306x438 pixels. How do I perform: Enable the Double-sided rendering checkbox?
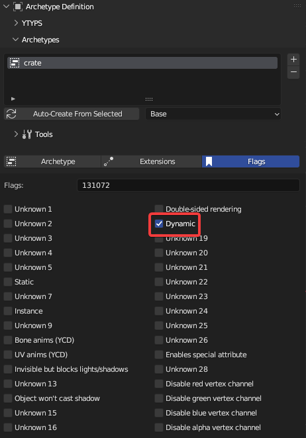click(x=159, y=209)
